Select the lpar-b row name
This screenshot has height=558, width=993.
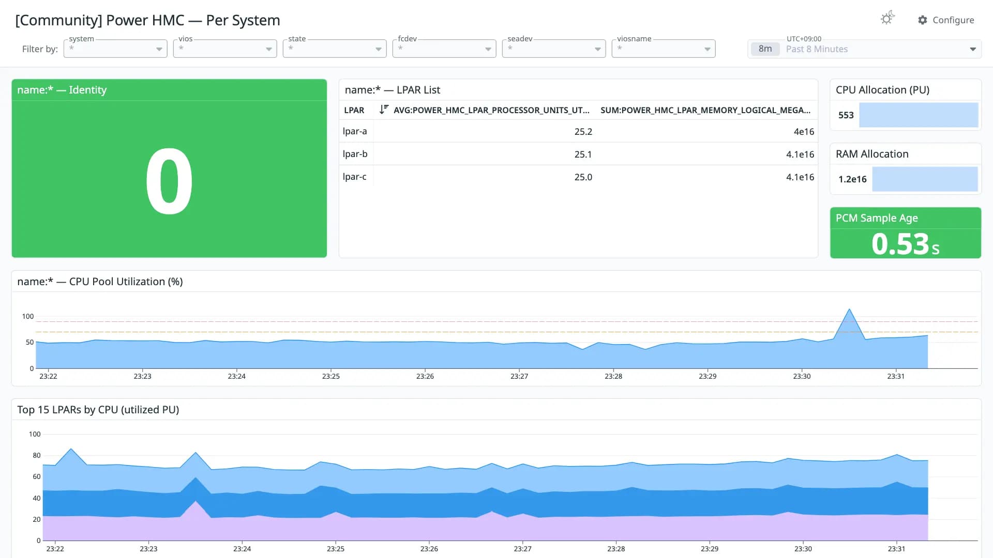click(355, 154)
